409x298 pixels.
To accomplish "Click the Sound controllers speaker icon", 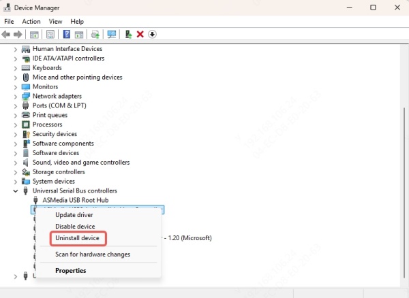I will point(26,163).
